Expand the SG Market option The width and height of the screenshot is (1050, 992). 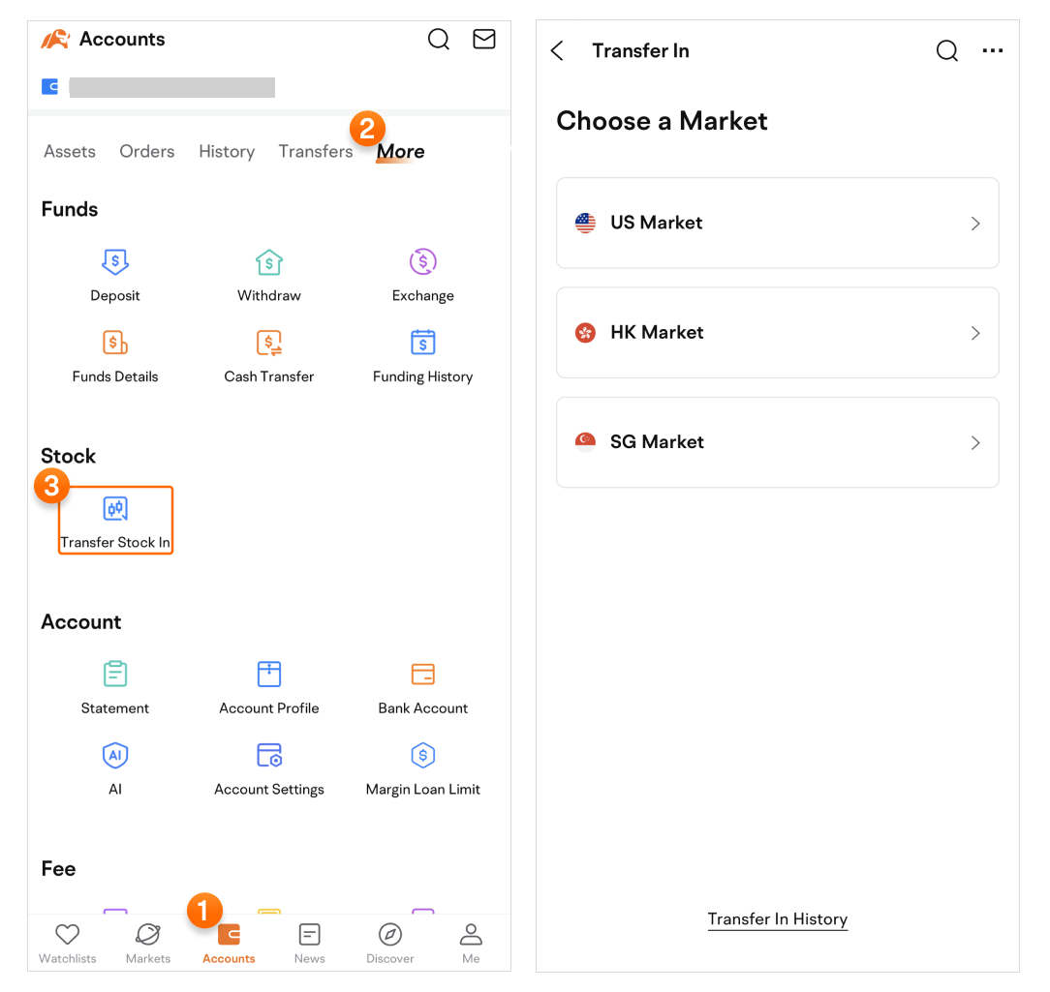click(777, 442)
